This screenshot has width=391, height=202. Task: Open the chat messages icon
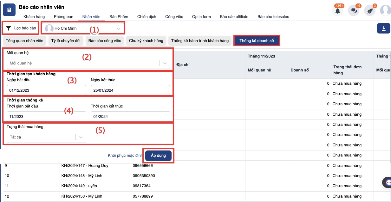354,11
